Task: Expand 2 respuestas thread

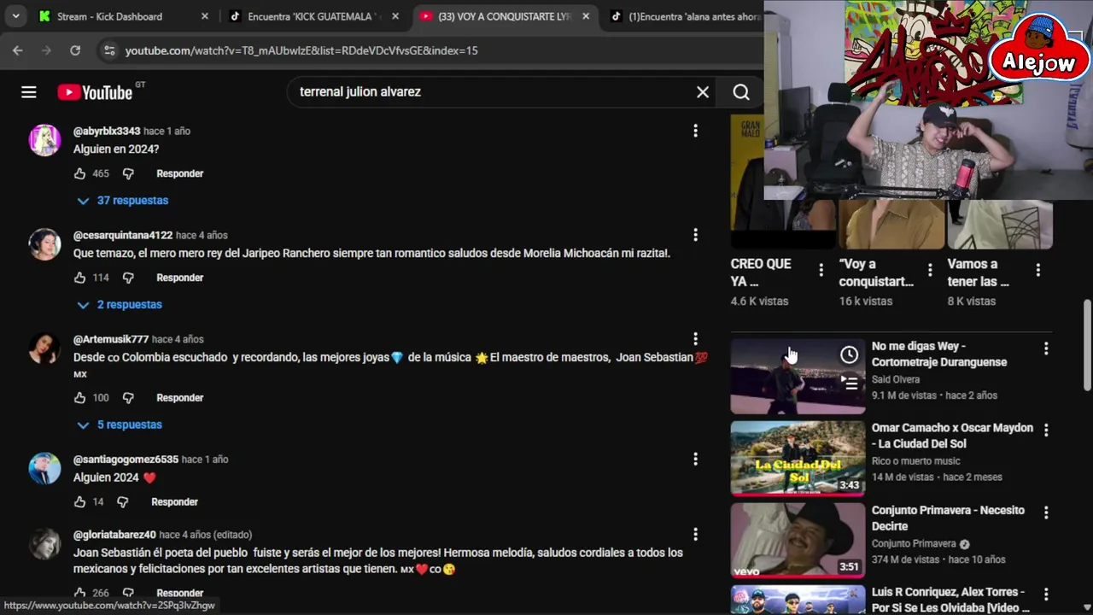Action: coord(120,305)
